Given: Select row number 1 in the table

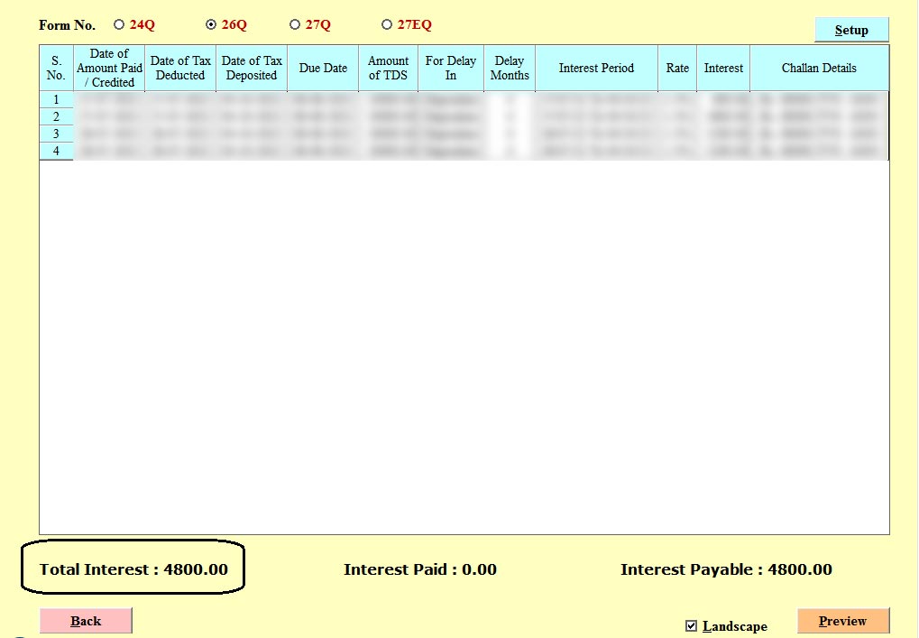Looking at the screenshot, I should coord(56,99).
